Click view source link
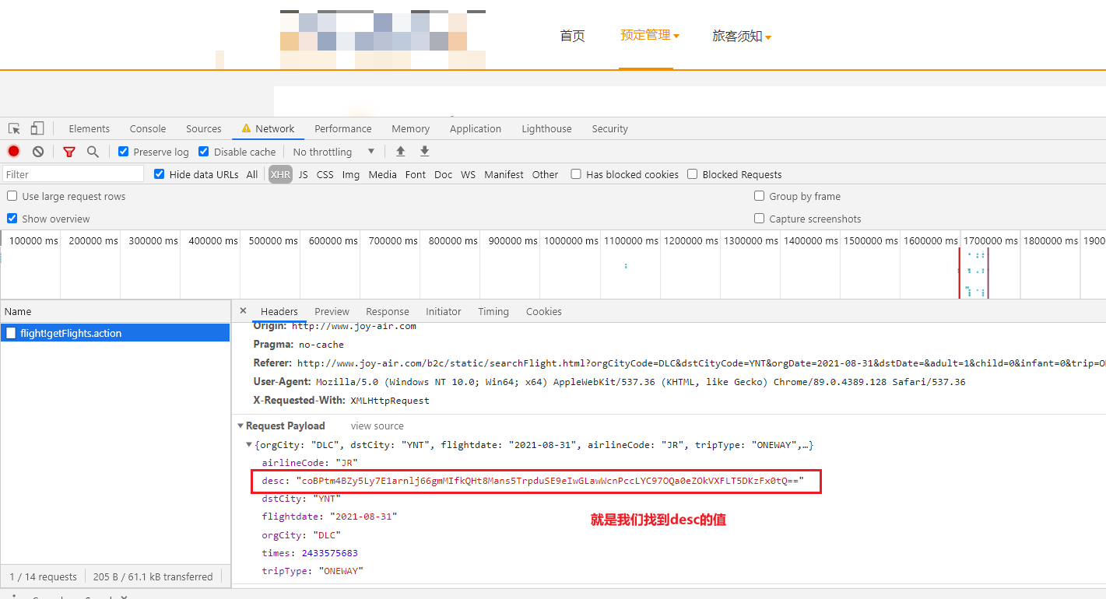Viewport: 1106px width, 599px height. (x=377, y=426)
